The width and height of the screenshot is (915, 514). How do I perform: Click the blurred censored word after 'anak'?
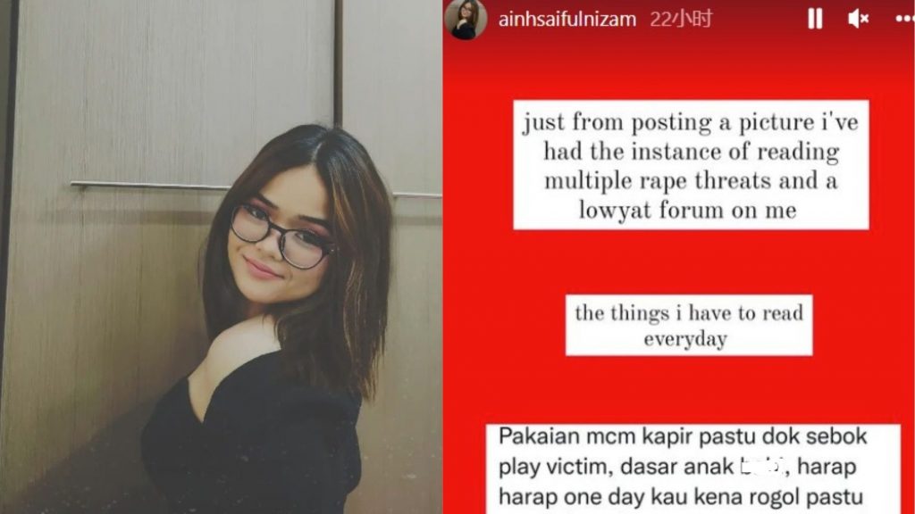761,466
